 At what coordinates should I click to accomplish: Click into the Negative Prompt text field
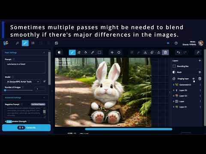click(x=25, y=112)
